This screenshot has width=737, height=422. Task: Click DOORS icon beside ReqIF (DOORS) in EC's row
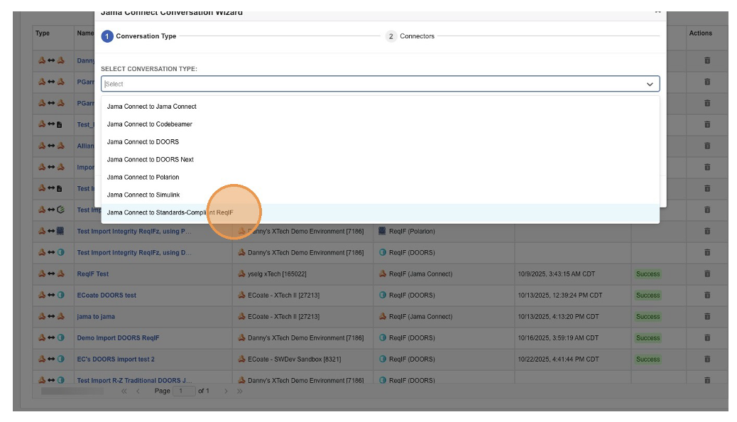[383, 359]
